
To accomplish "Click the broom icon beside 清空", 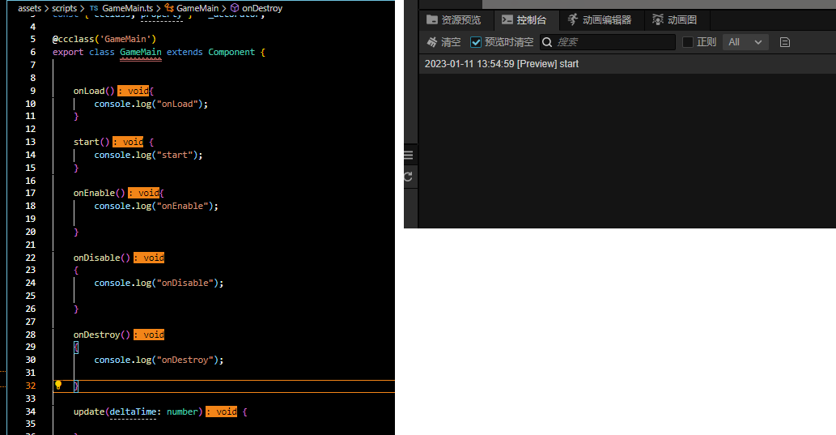I will click(432, 41).
